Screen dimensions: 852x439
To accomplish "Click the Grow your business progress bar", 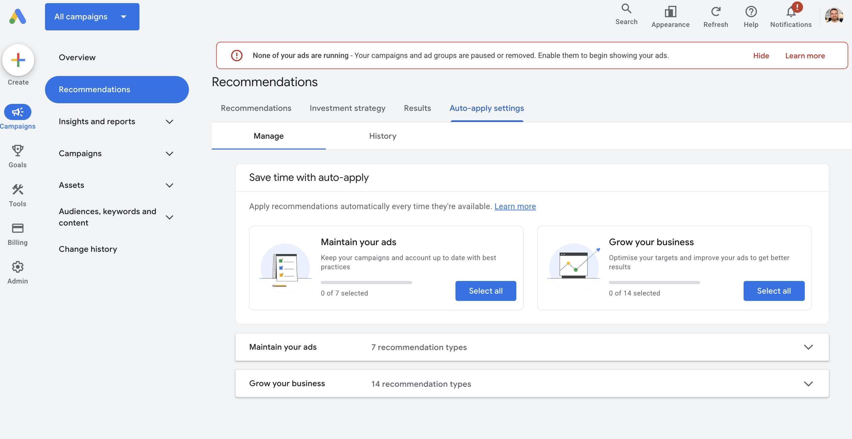I will 654,283.
